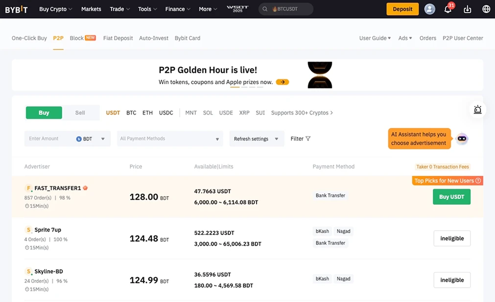
Task: Open the Block tab
Action: coord(83,38)
